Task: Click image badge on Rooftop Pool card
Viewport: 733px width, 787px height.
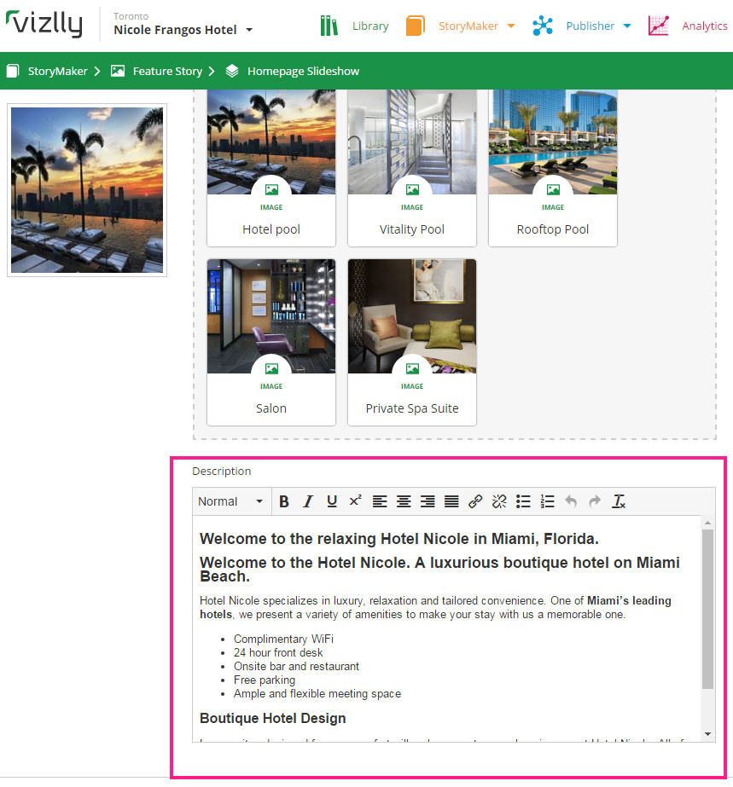Action: (x=553, y=190)
